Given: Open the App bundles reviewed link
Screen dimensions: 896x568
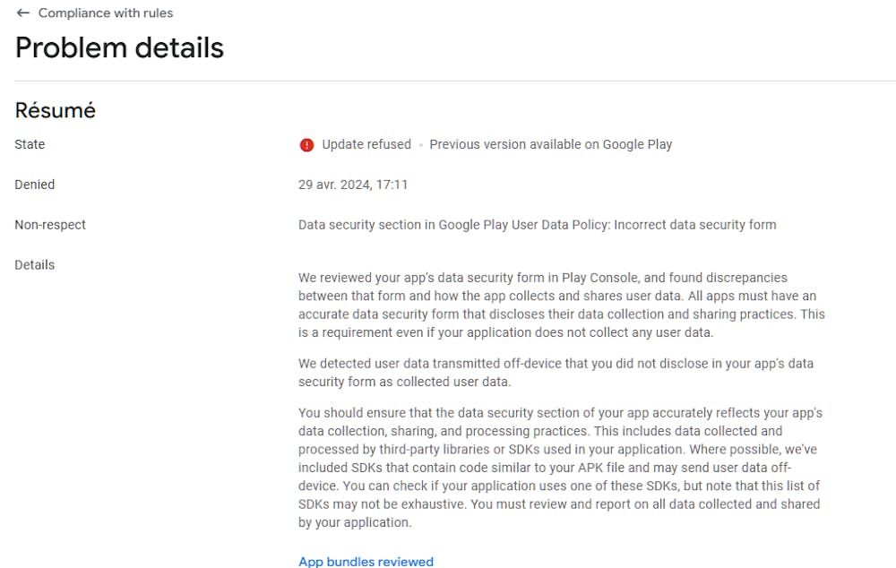Looking at the screenshot, I should [x=366, y=562].
